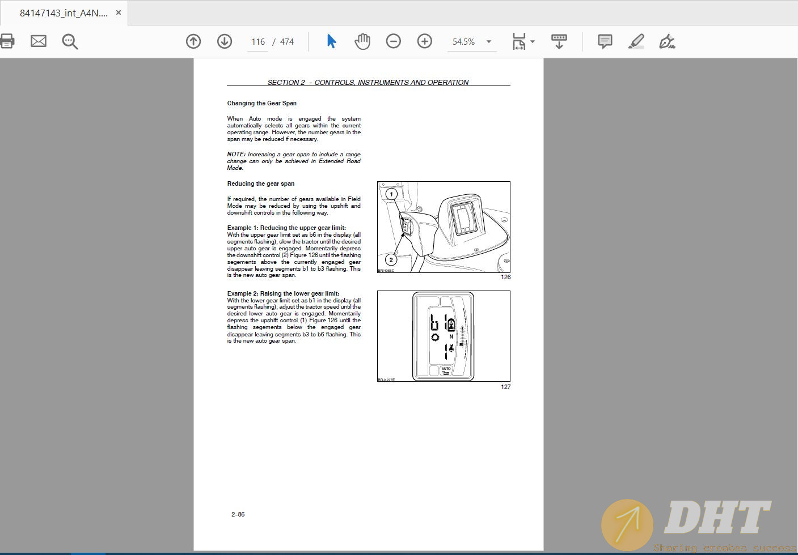This screenshot has height=555, width=798.
Task: Click the fit page width icon
Action: point(519,41)
